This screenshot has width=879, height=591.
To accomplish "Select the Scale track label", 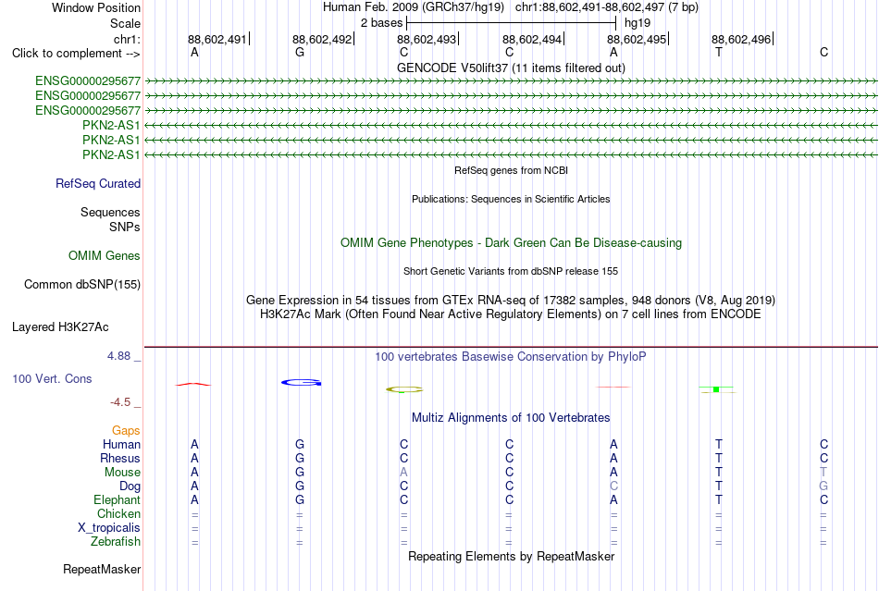I will coord(125,23).
